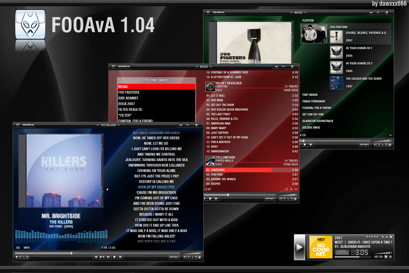Click the lyrics panel collapse triangle
Image resolution: width=409 pixels, height=273 pixels.
coord(107,189)
